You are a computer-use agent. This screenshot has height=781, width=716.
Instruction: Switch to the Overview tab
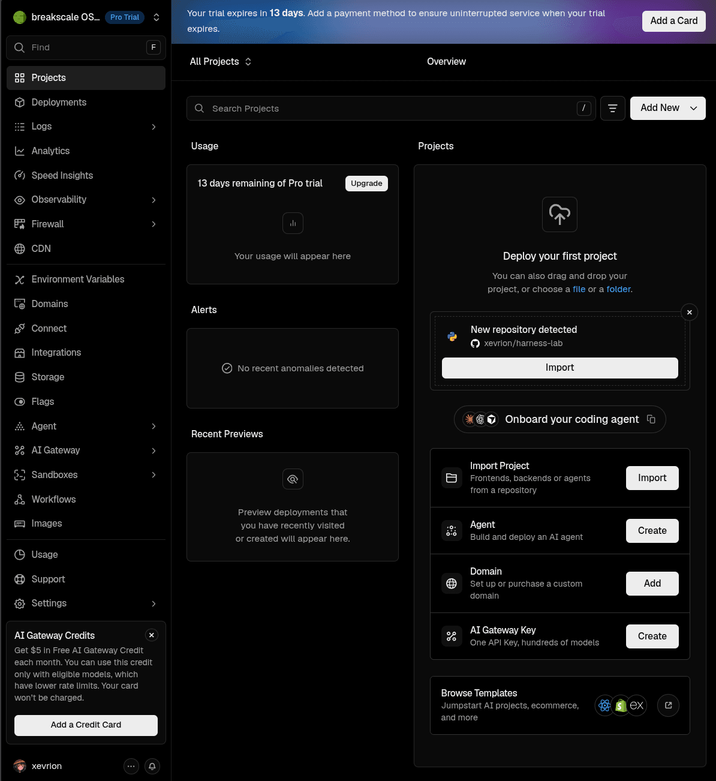point(446,62)
